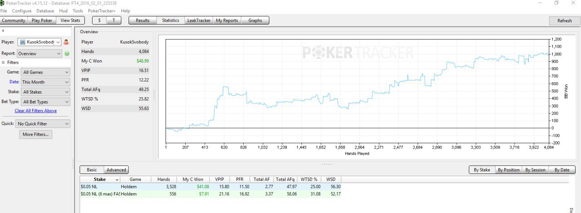The height and width of the screenshot is (213, 581).
Task: Sort by the Hands column header
Action: [x=163, y=180]
